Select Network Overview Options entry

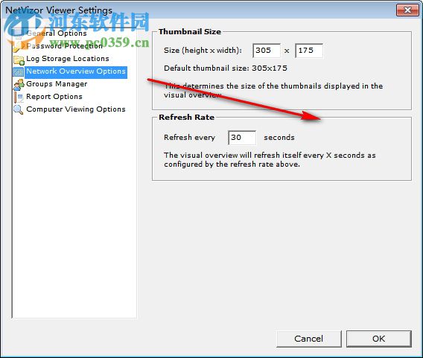tap(76, 71)
